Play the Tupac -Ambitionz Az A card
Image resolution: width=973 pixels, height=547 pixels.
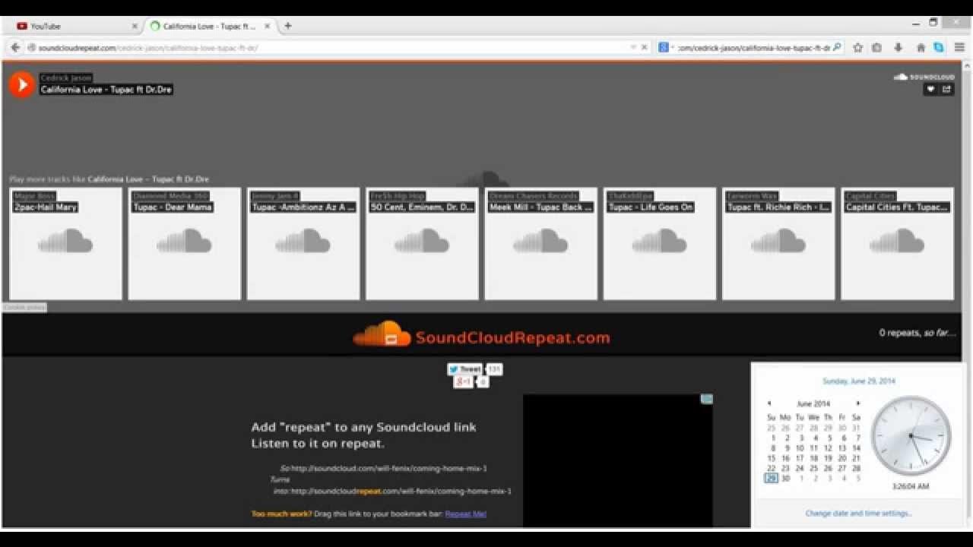point(303,244)
